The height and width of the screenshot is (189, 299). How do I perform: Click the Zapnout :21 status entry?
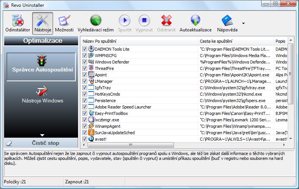(77, 182)
